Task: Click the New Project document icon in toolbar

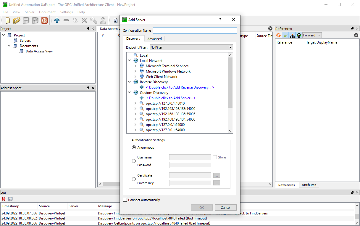Action: pyautogui.click(x=8, y=20)
